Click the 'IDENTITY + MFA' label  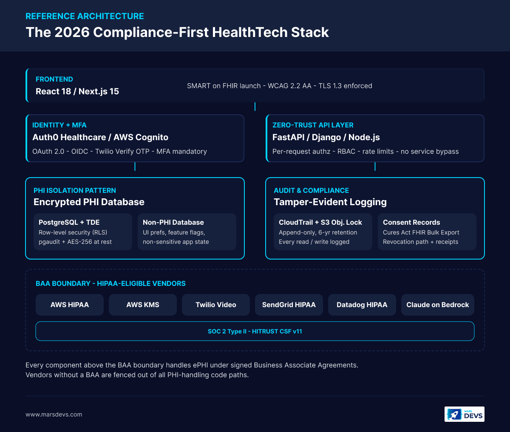[x=59, y=125]
